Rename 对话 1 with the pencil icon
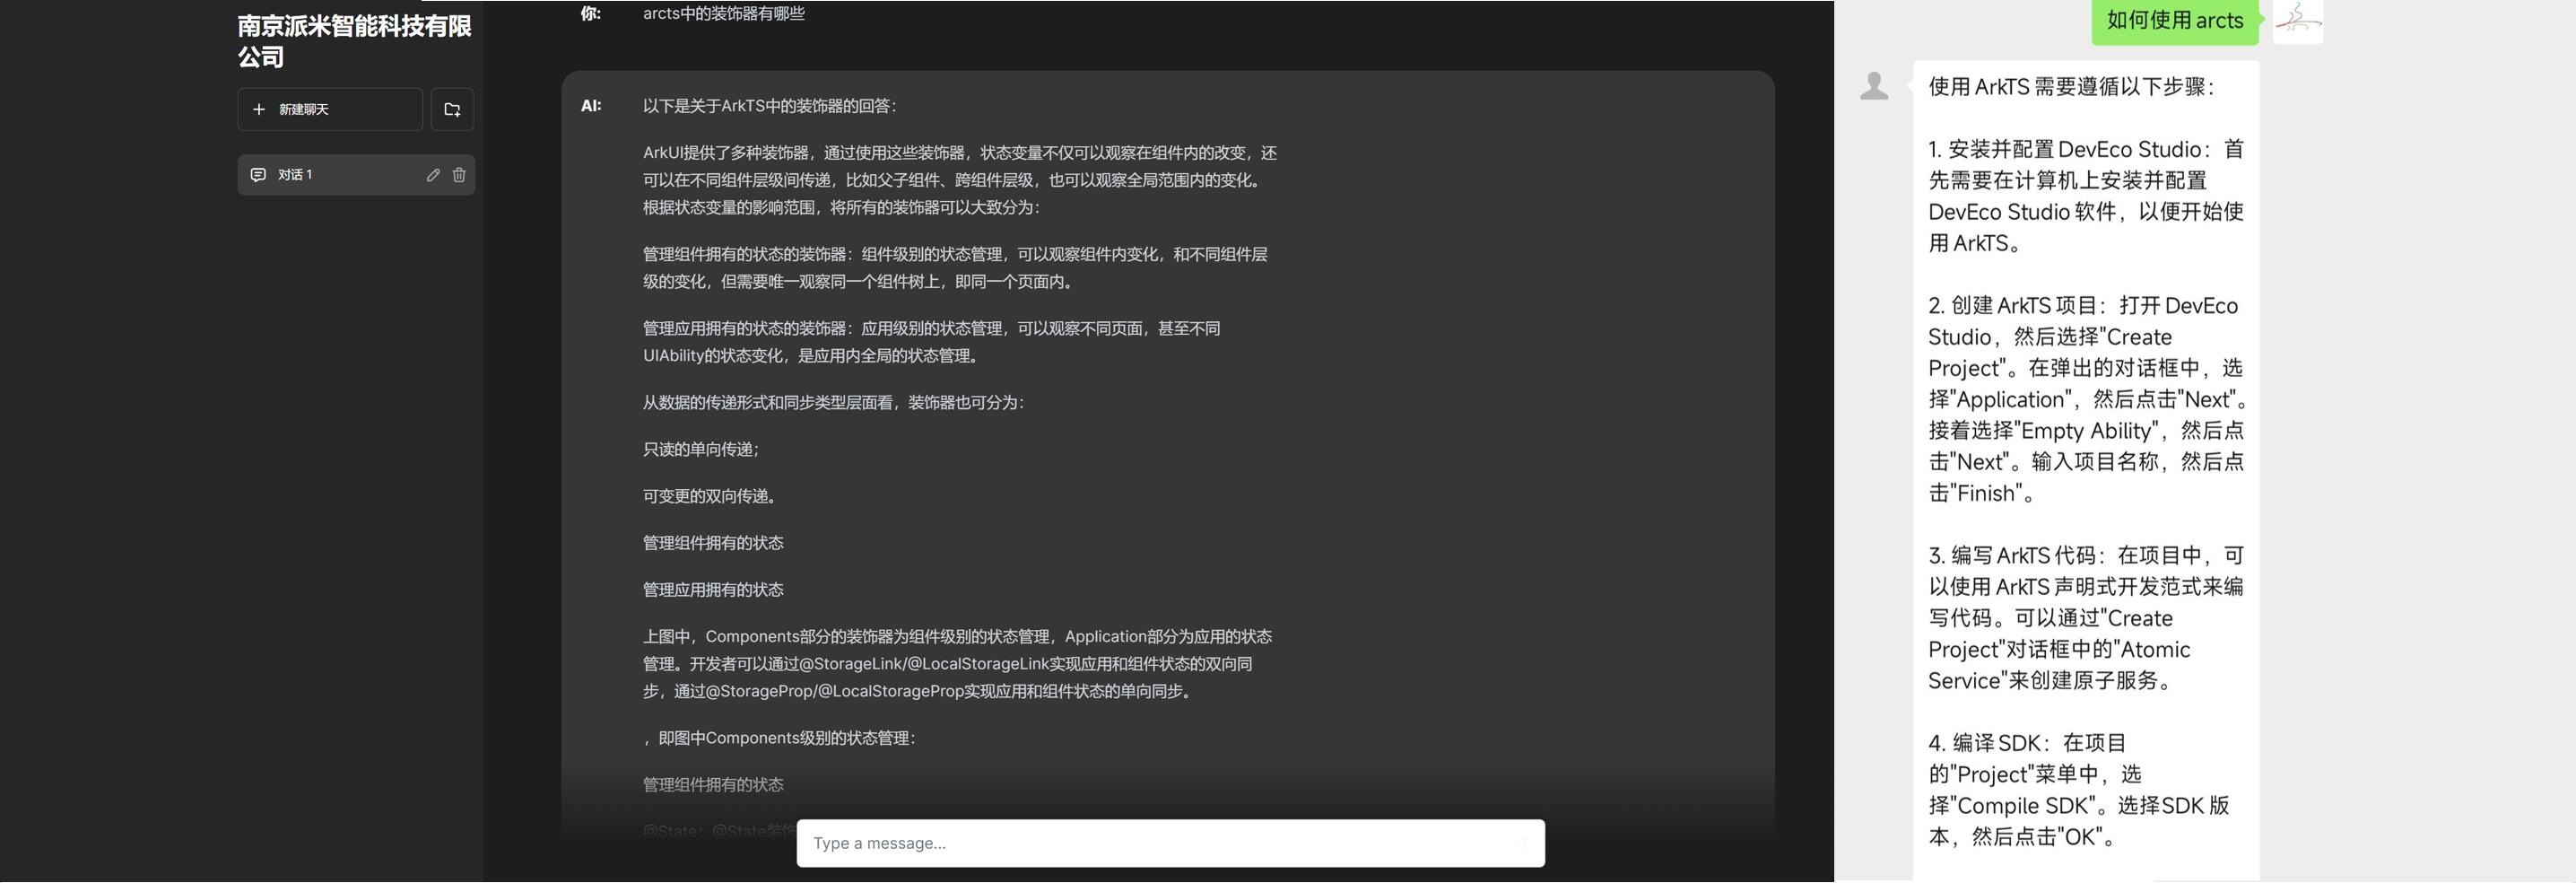 click(433, 175)
